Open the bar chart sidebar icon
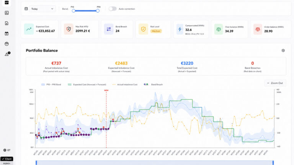 coord(7,13)
